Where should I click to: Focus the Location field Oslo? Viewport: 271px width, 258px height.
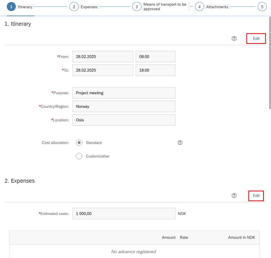tap(124, 120)
